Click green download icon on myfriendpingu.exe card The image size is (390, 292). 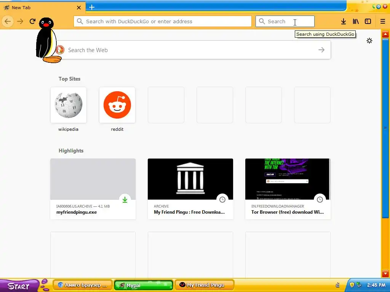(x=125, y=200)
